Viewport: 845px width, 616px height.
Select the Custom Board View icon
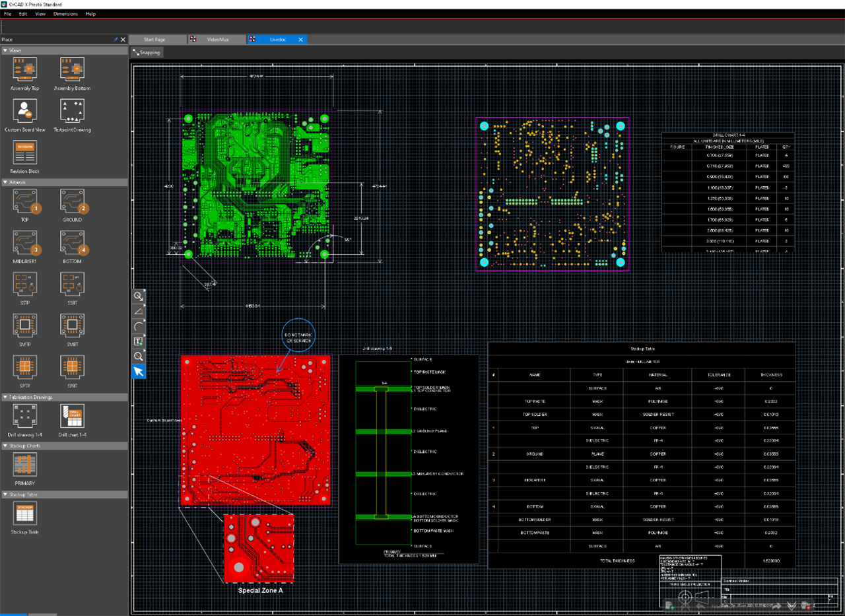[25, 111]
